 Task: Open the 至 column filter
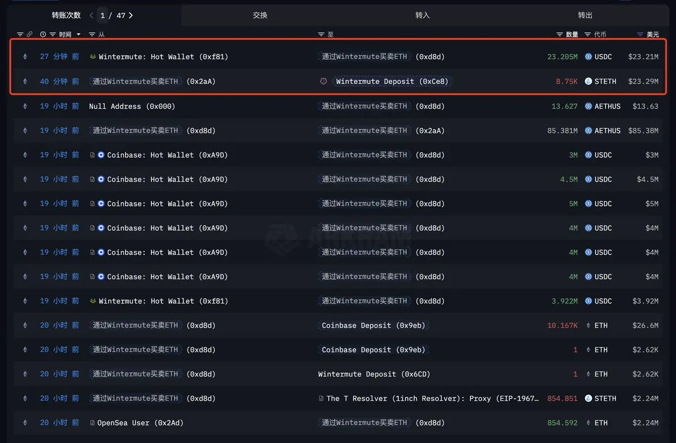pos(321,34)
